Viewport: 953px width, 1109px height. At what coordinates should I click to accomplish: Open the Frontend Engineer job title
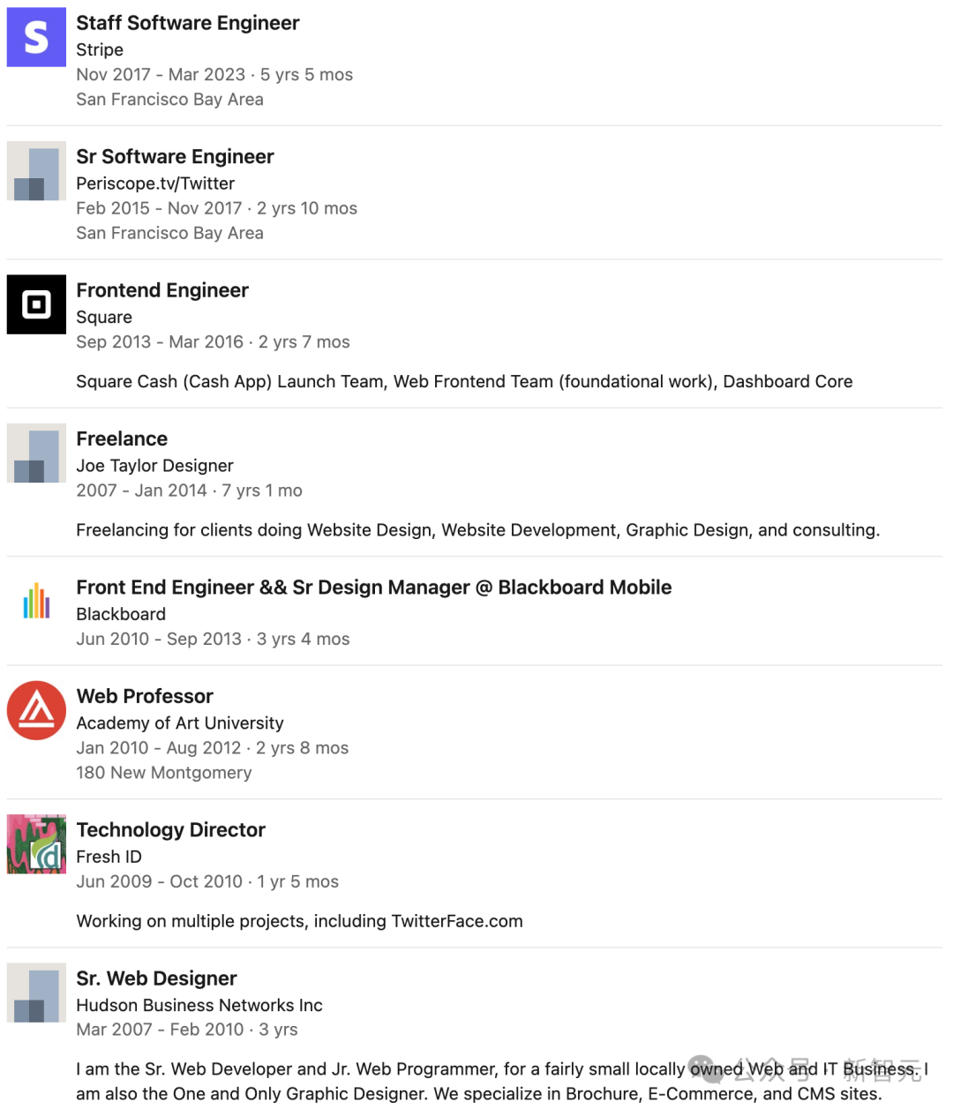click(x=162, y=290)
